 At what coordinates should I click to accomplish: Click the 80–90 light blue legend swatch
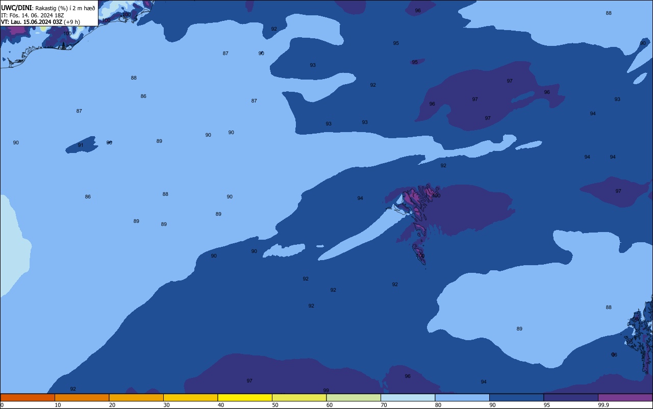coord(462,397)
